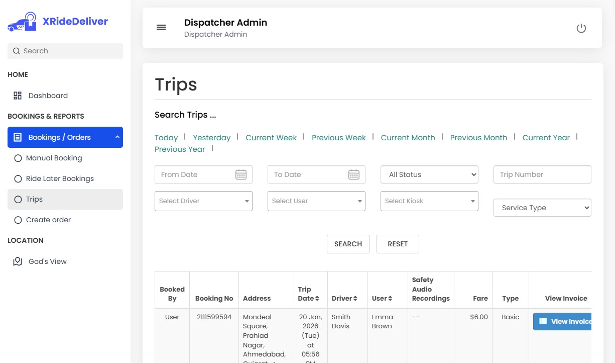Select Ride Later Bookings option
615x363 pixels.
[x=60, y=178]
